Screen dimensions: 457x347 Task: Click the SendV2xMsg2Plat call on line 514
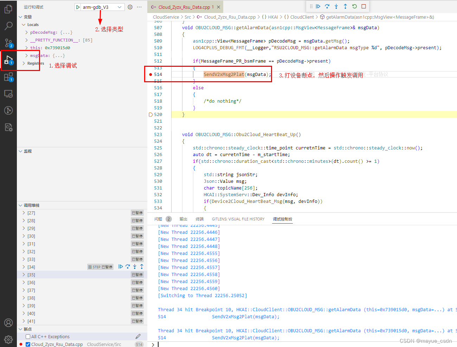(x=224, y=75)
